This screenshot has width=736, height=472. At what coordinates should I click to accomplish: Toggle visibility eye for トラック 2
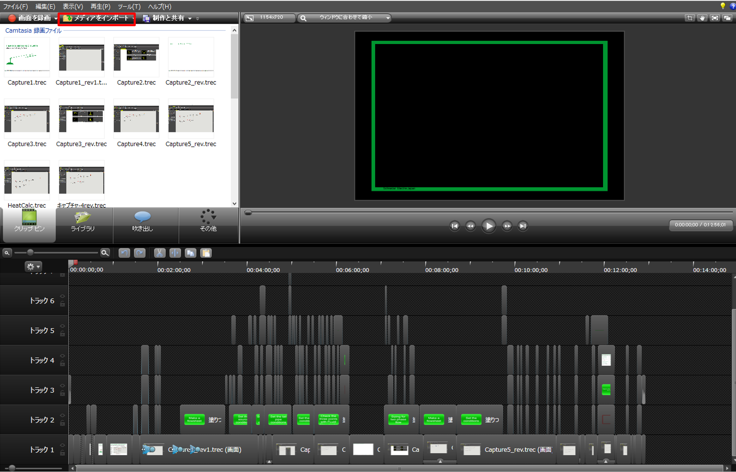[62, 415]
